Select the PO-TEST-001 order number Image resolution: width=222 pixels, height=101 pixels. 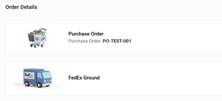(x=117, y=41)
